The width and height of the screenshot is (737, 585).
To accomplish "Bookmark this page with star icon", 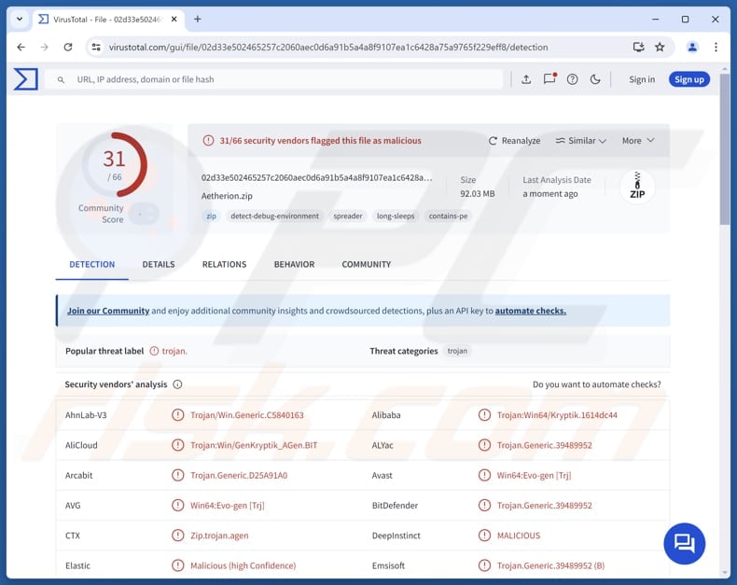I will pyautogui.click(x=660, y=47).
